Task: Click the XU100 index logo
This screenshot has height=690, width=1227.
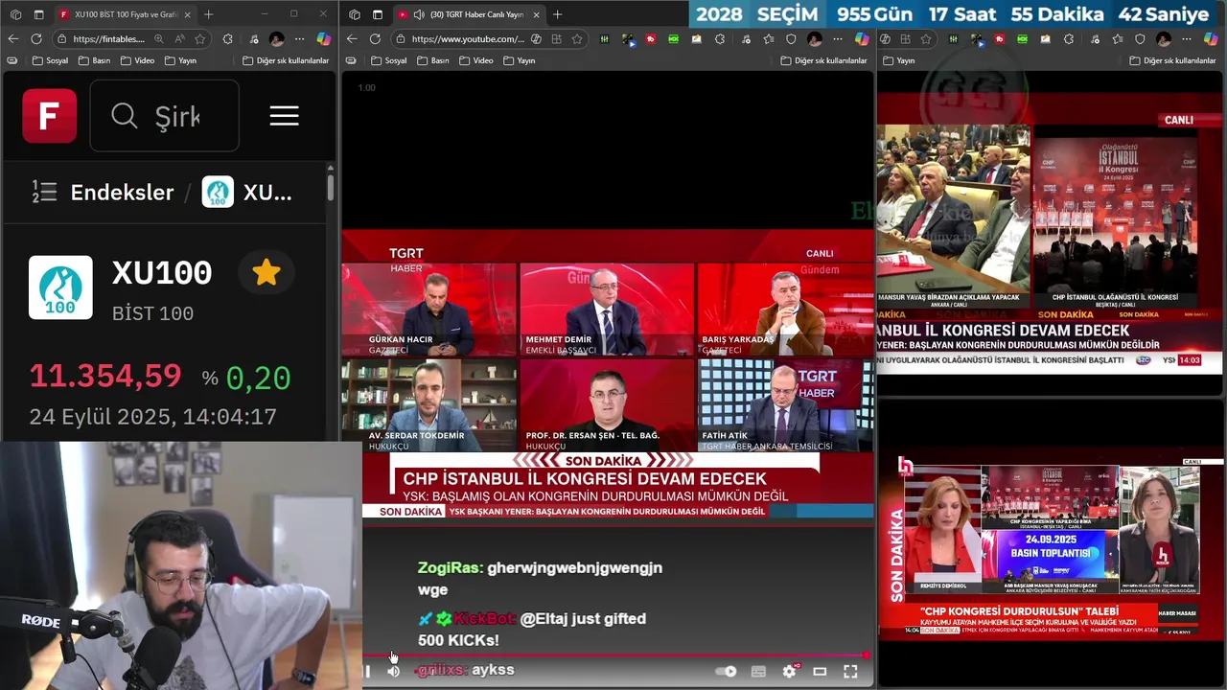Action: click(x=60, y=287)
